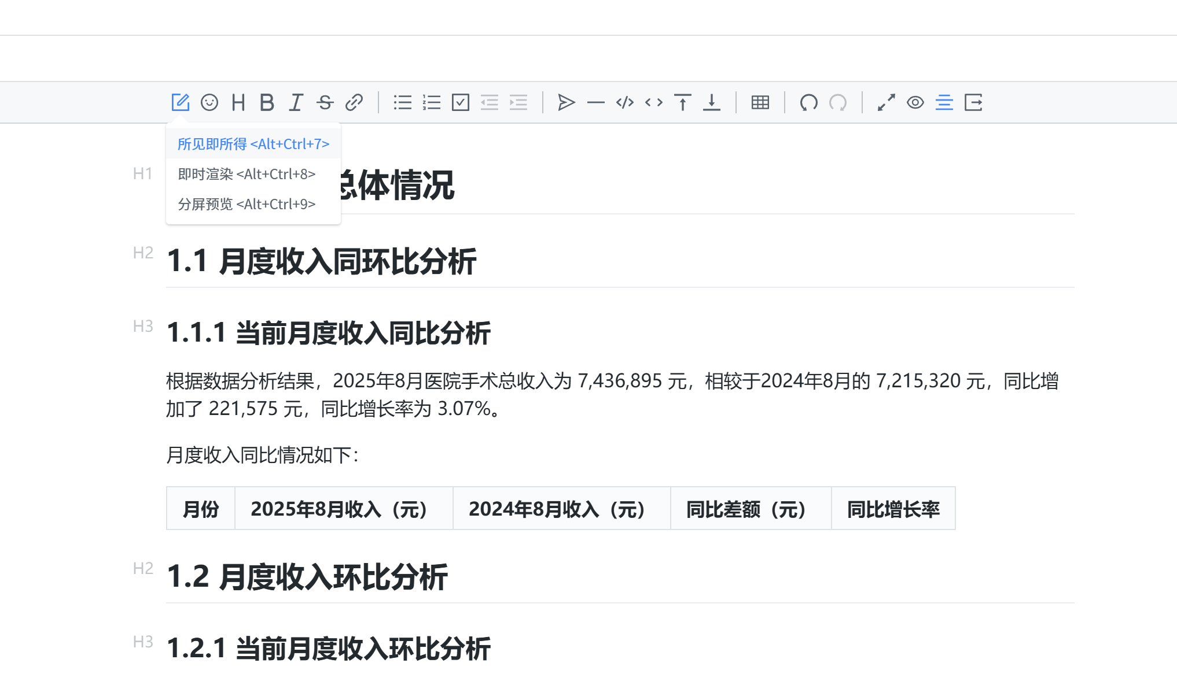Select 所见即所得 editing mode

[253, 144]
